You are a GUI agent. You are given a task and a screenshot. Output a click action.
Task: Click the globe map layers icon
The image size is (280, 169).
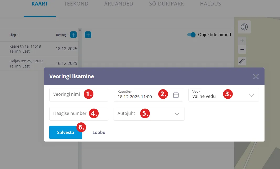pyautogui.click(x=244, y=27)
